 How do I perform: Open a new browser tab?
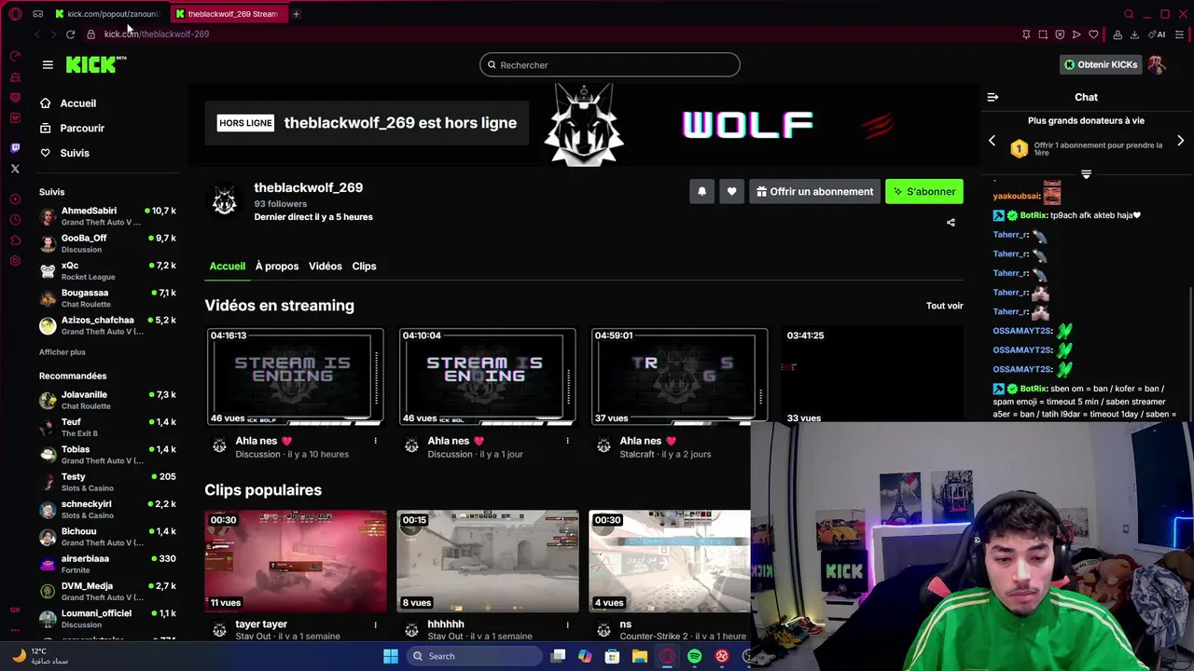coord(296,14)
